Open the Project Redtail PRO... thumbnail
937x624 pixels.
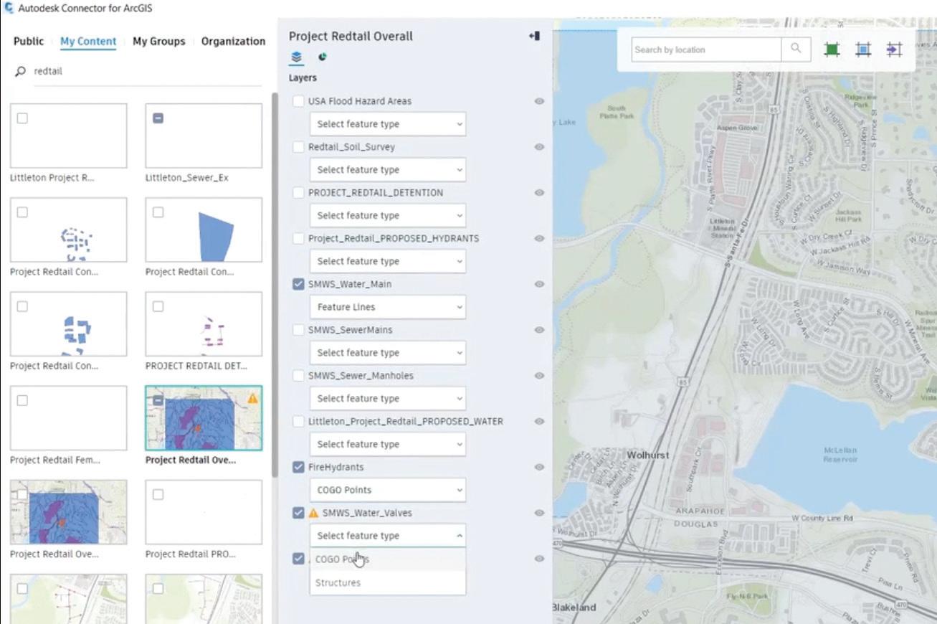tap(204, 512)
